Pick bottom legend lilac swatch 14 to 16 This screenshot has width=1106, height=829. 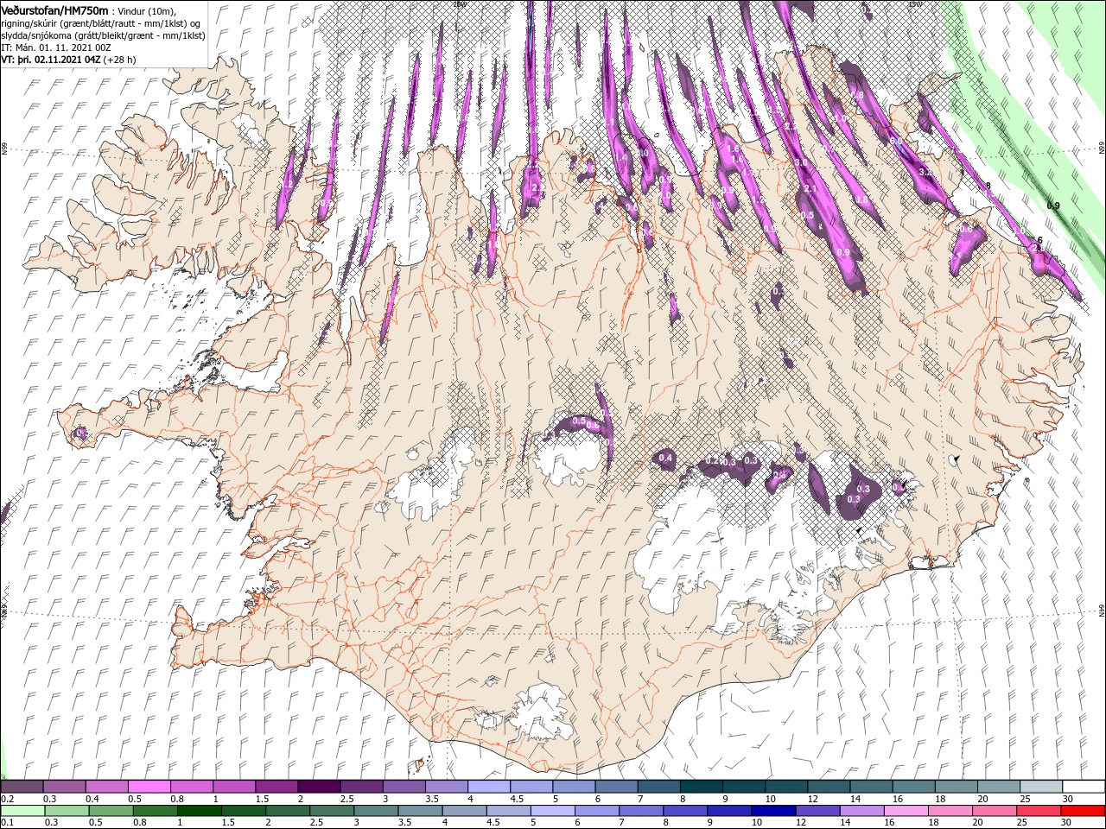[862, 811]
